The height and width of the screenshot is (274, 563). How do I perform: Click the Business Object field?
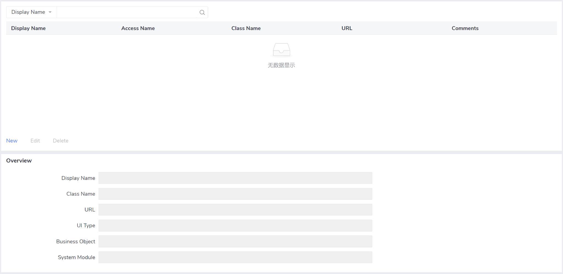235,241
